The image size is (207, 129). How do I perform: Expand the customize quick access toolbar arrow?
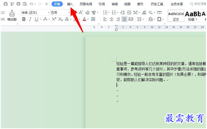pyautogui.click(x=47, y=4)
